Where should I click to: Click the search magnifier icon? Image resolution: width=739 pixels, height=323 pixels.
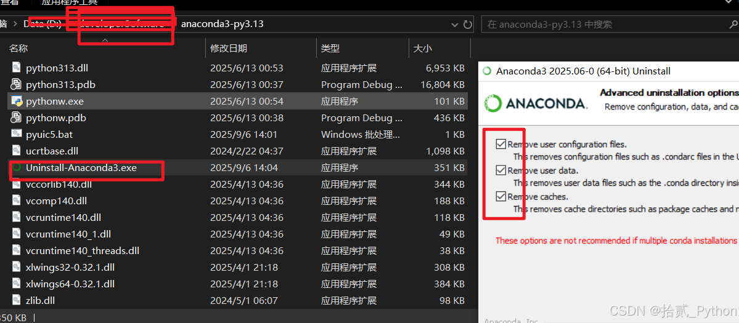click(x=734, y=24)
